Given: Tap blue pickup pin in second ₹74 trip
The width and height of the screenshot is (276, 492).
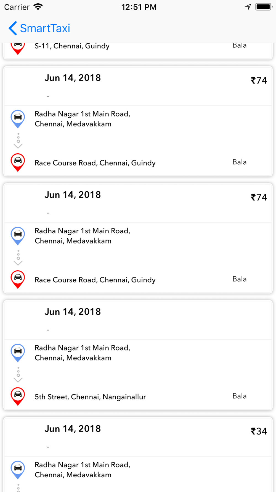Looking at the screenshot, I should (18, 236).
